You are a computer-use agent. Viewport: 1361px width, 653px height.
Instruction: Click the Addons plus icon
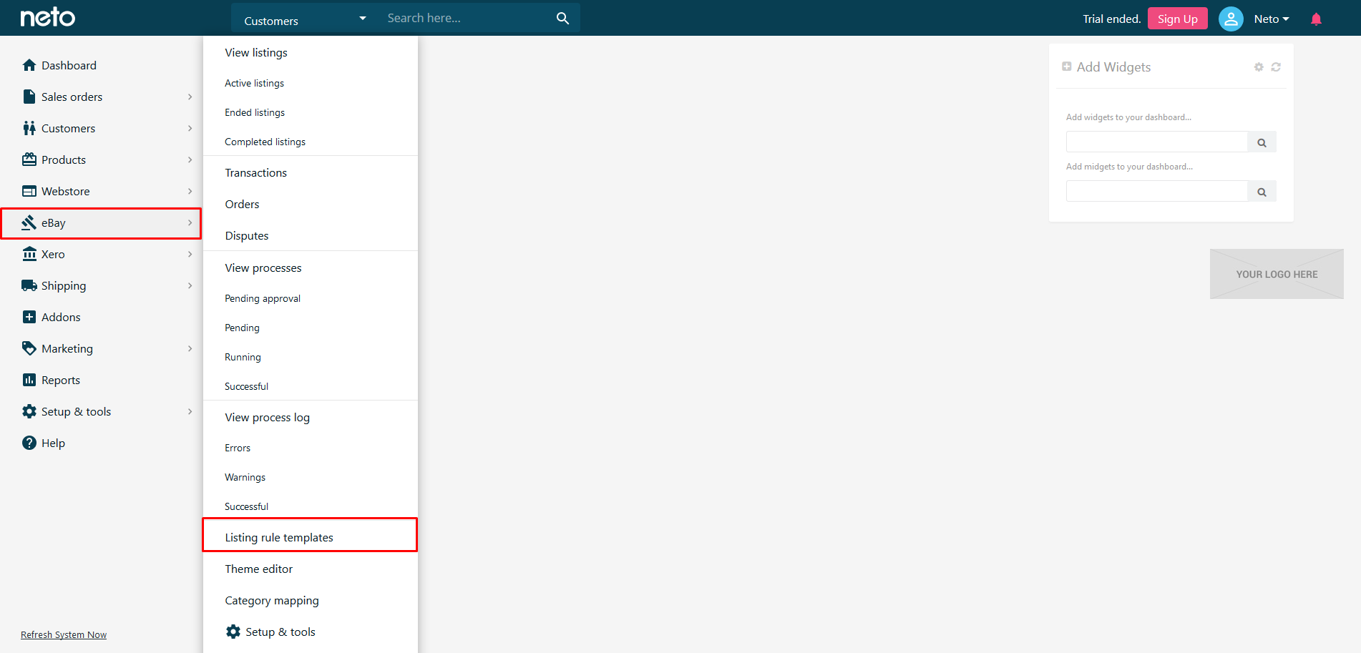pos(29,317)
